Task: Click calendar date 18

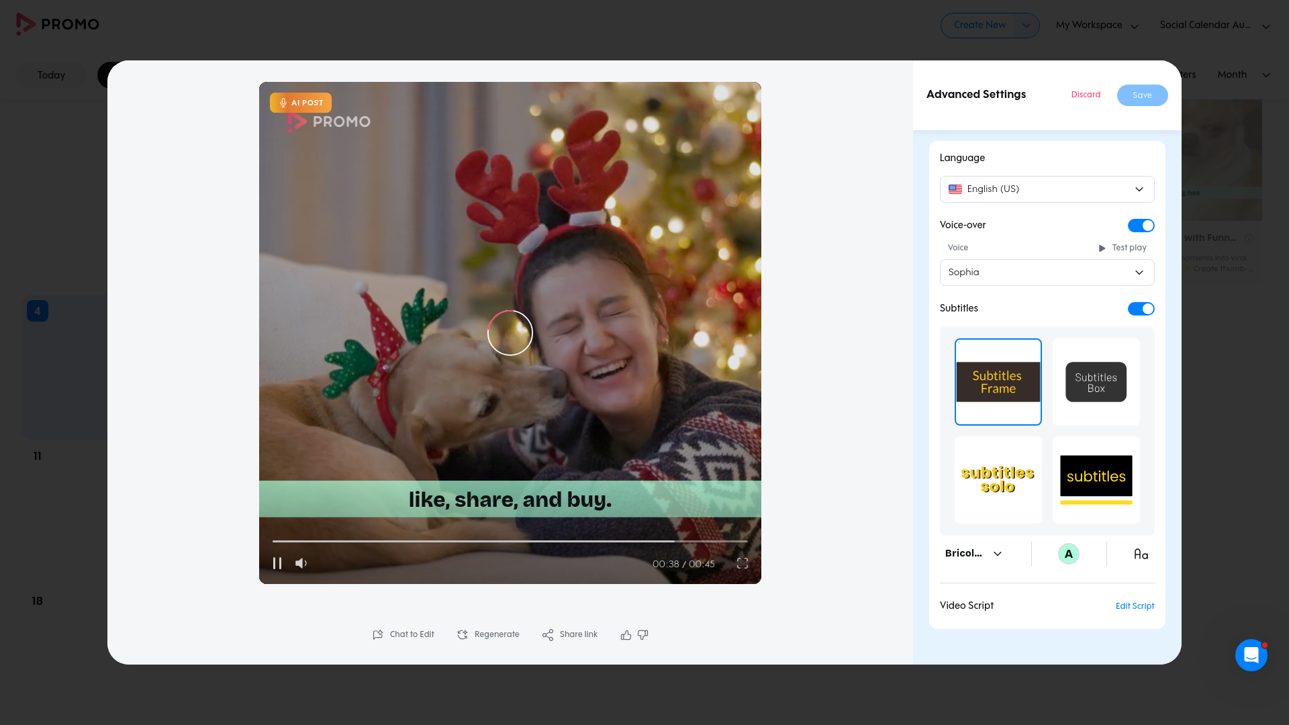Action: (x=38, y=601)
